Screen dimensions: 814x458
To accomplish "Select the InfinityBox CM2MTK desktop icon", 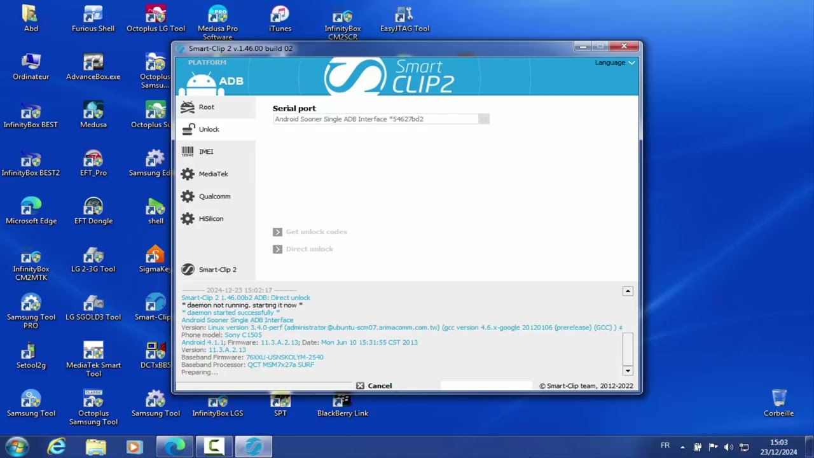I will point(31,263).
